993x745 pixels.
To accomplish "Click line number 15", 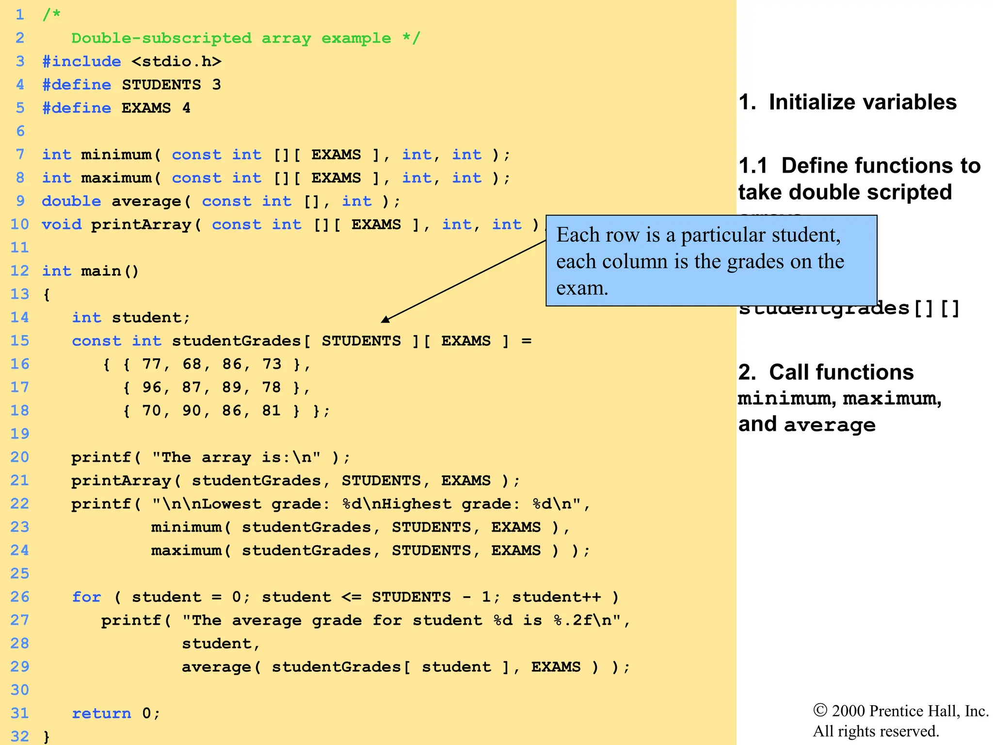I will coord(20,341).
